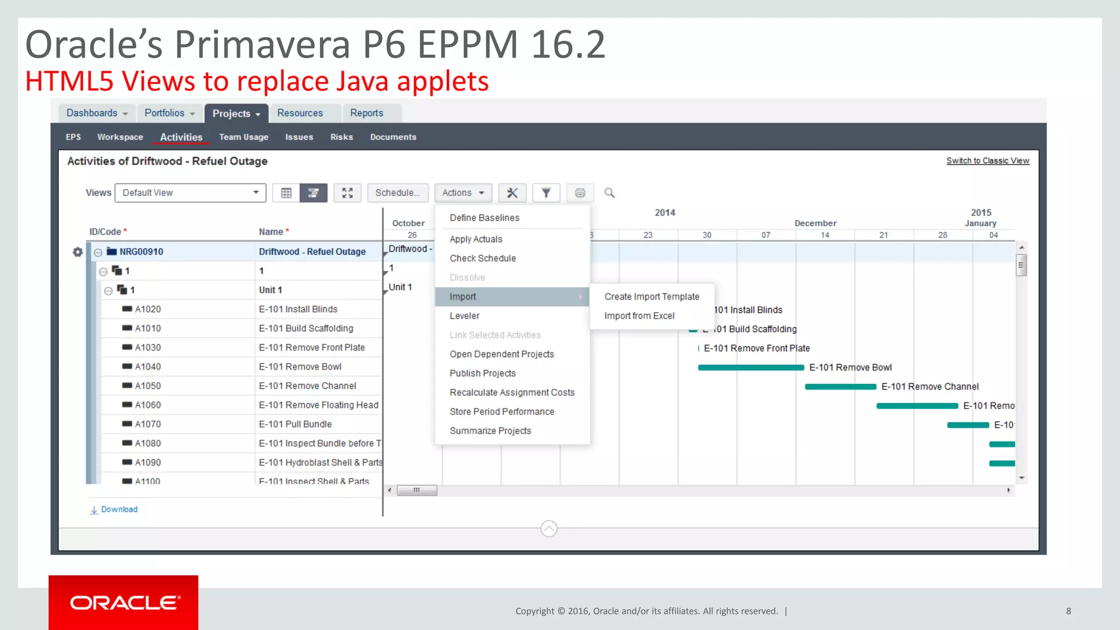
Task: Go to the Documents page
Action: coord(393,137)
